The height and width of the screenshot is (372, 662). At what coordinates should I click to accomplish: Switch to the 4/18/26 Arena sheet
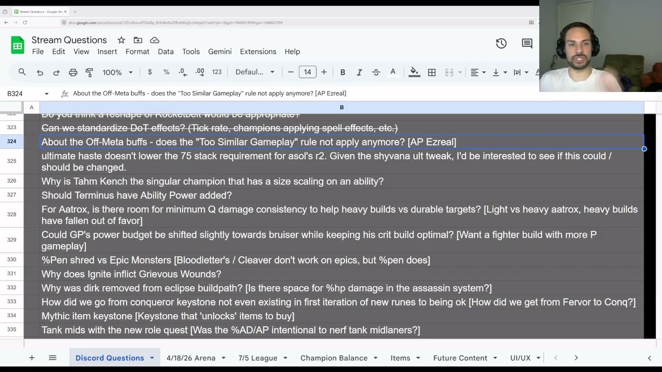[191, 358]
